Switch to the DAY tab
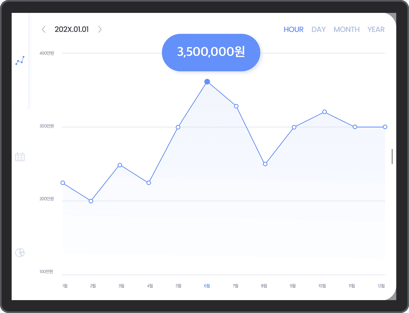 [318, 30]
